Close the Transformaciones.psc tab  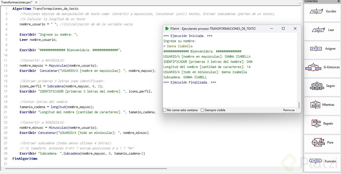click(36, 2)
